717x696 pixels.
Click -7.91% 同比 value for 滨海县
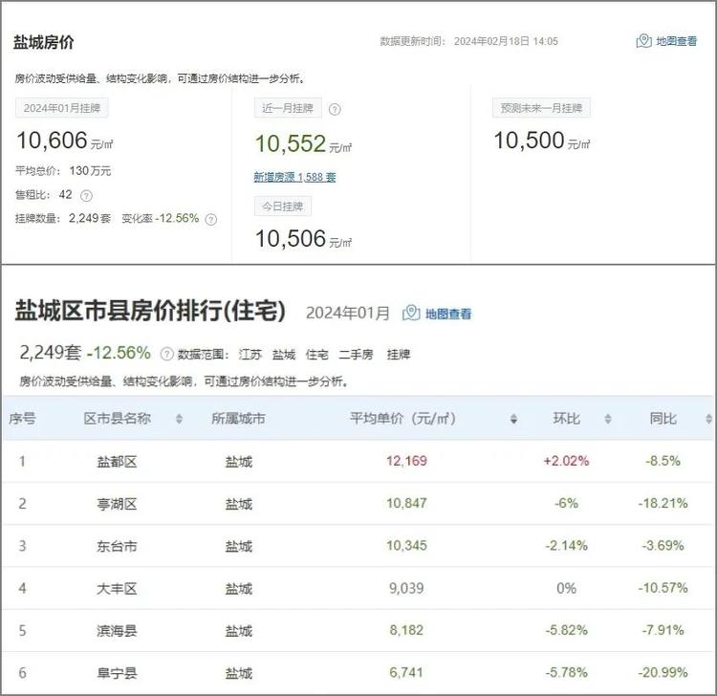[x=663, y=630]
